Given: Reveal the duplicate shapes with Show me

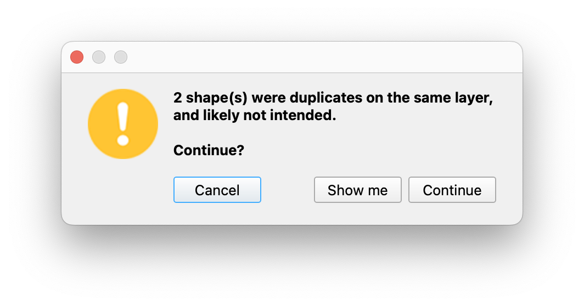Looking at the screenshot, I should coord(357,190).
